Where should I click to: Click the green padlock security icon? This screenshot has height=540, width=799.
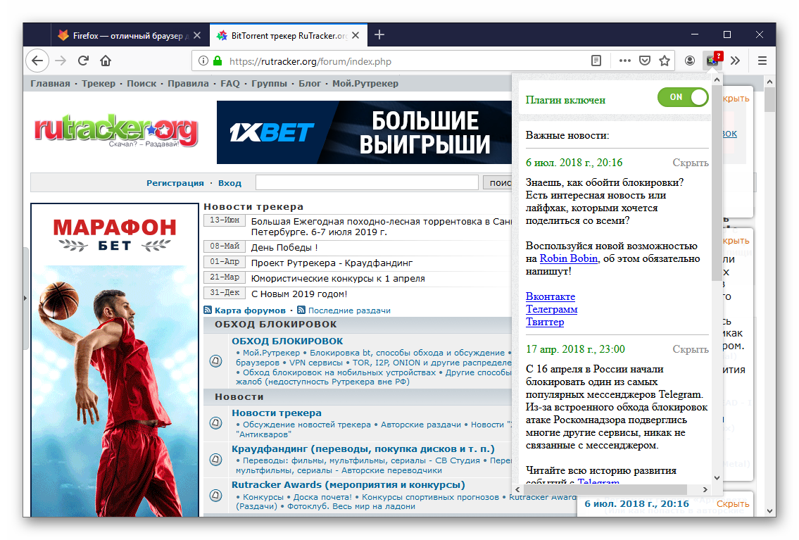(x=218, y=61)
